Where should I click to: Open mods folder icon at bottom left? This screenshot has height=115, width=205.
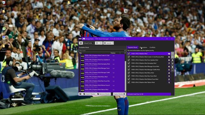80,94
